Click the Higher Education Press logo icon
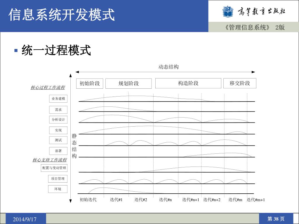Image resolution: width=299 pixels, height=224 pixels. (228, 12)
